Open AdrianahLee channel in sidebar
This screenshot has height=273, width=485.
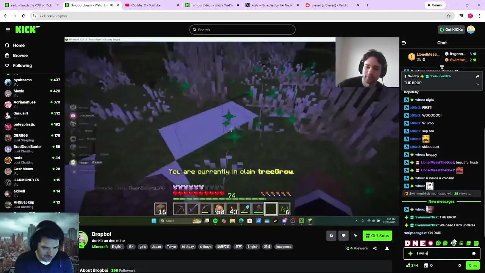tap(32, 104)
